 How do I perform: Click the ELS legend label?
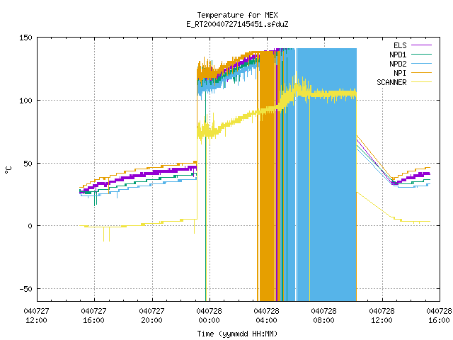click(x=400, y=45)
